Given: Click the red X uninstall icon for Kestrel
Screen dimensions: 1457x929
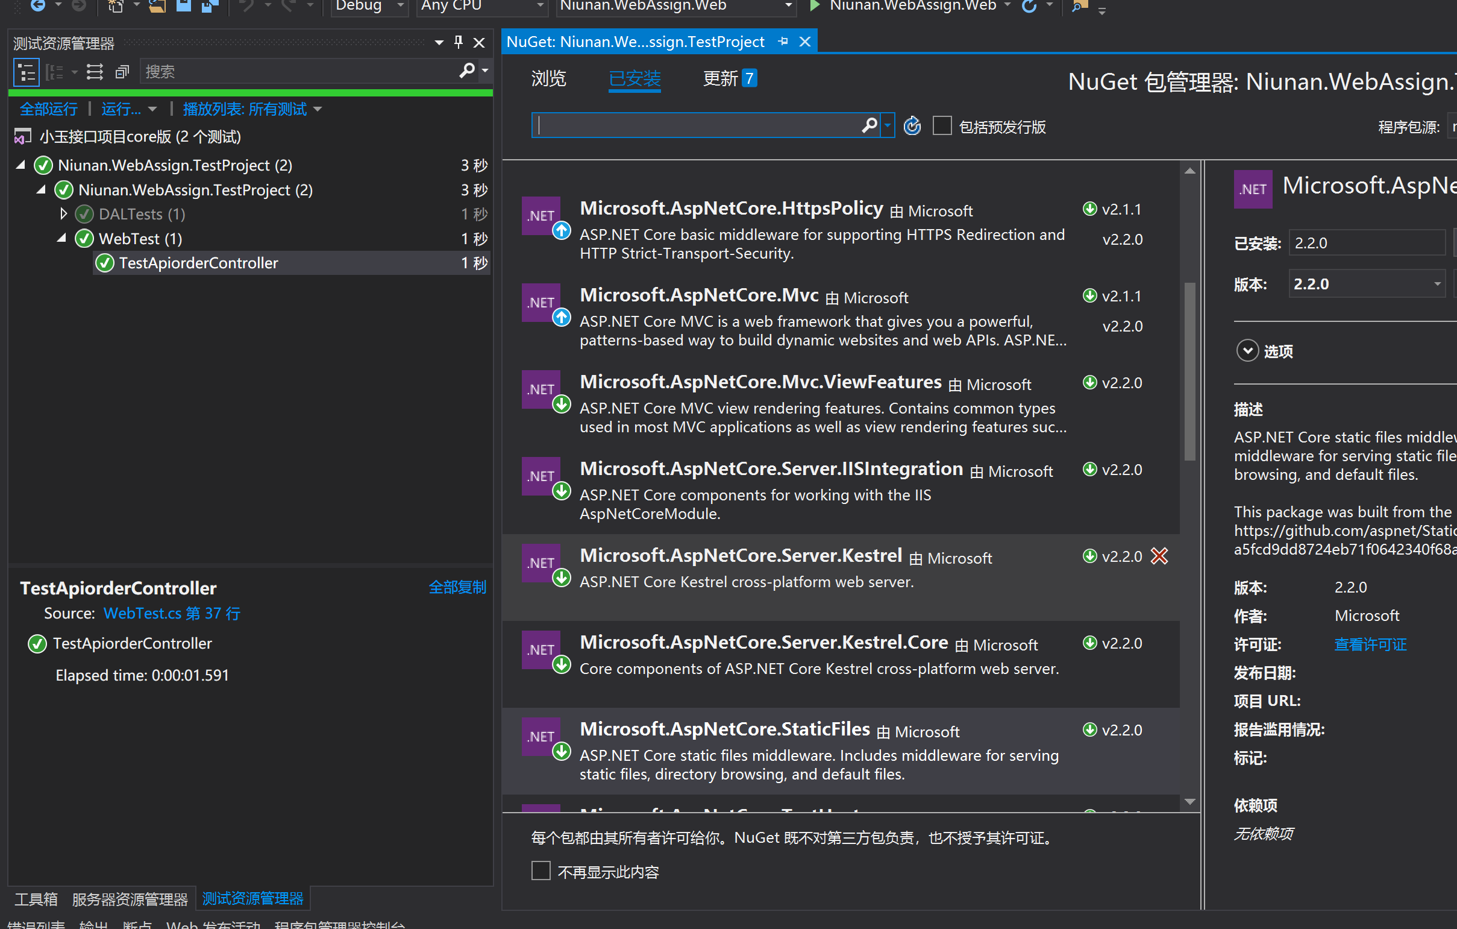Looking at the screenshot, I should click(1159, 556).
